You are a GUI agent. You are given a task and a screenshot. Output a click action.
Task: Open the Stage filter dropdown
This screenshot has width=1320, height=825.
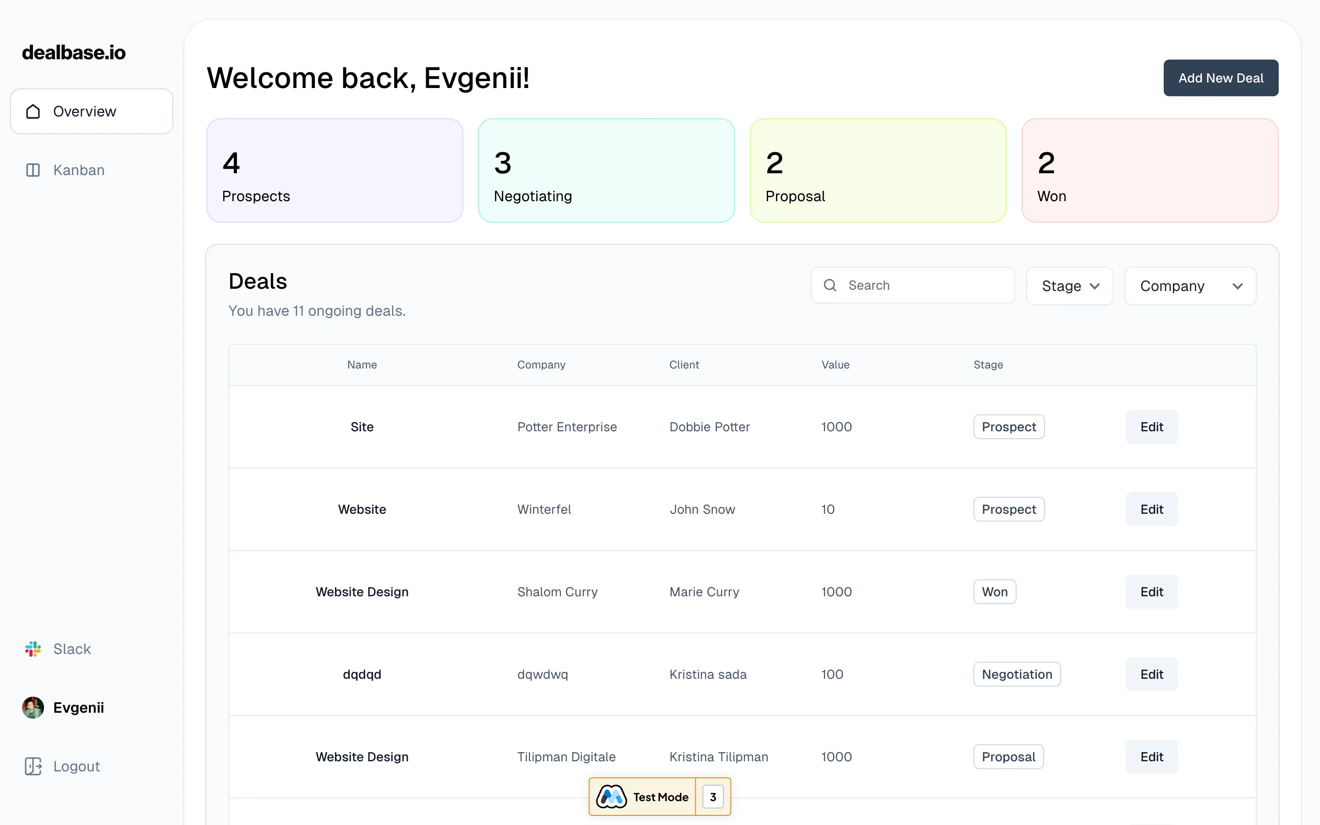click(1070, 286)
